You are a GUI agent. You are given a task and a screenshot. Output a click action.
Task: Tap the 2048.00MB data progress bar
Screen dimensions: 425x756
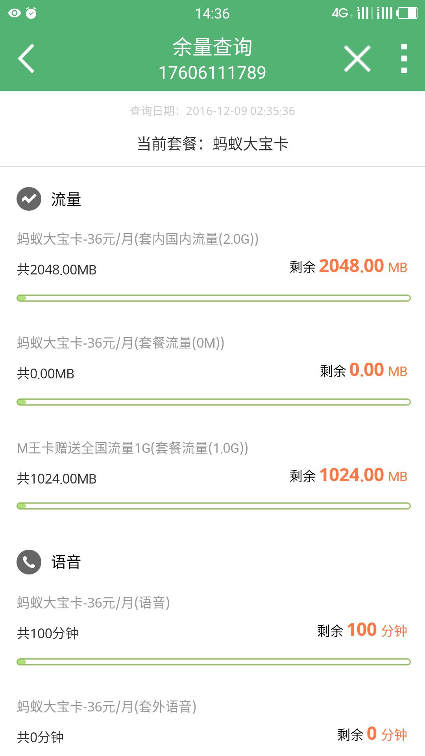click(x=213, y=298)
